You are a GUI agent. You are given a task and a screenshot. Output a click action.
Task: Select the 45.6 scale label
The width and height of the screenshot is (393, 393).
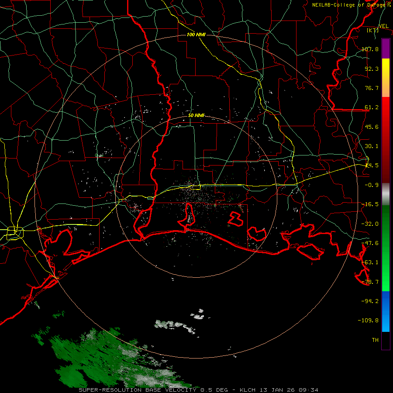pos(372,127)
